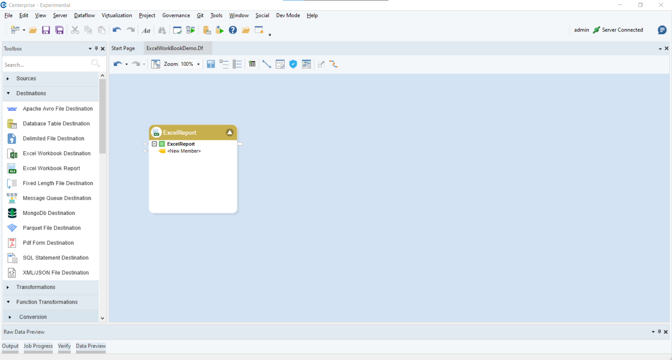
Task: Click the Data Preview tab
Action: click(90, 346)
